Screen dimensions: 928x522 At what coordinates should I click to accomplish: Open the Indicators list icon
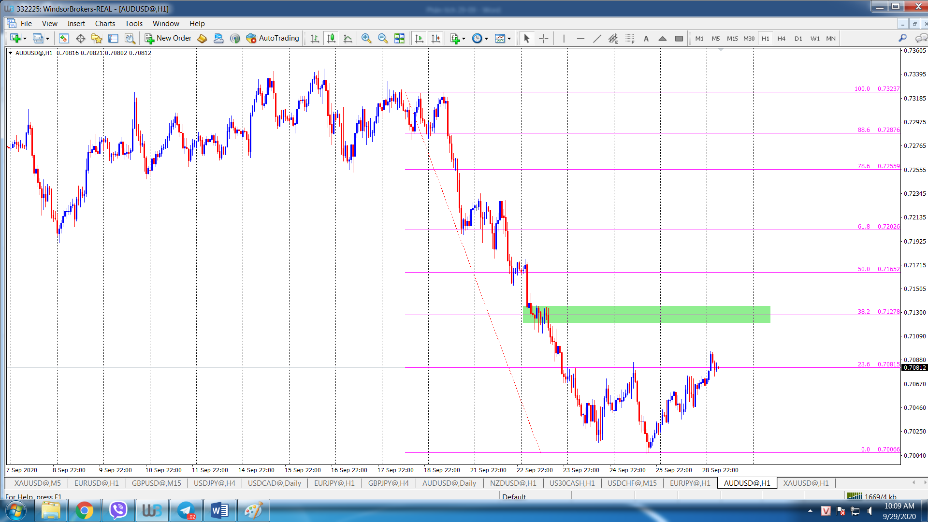(x=454, y=38)
